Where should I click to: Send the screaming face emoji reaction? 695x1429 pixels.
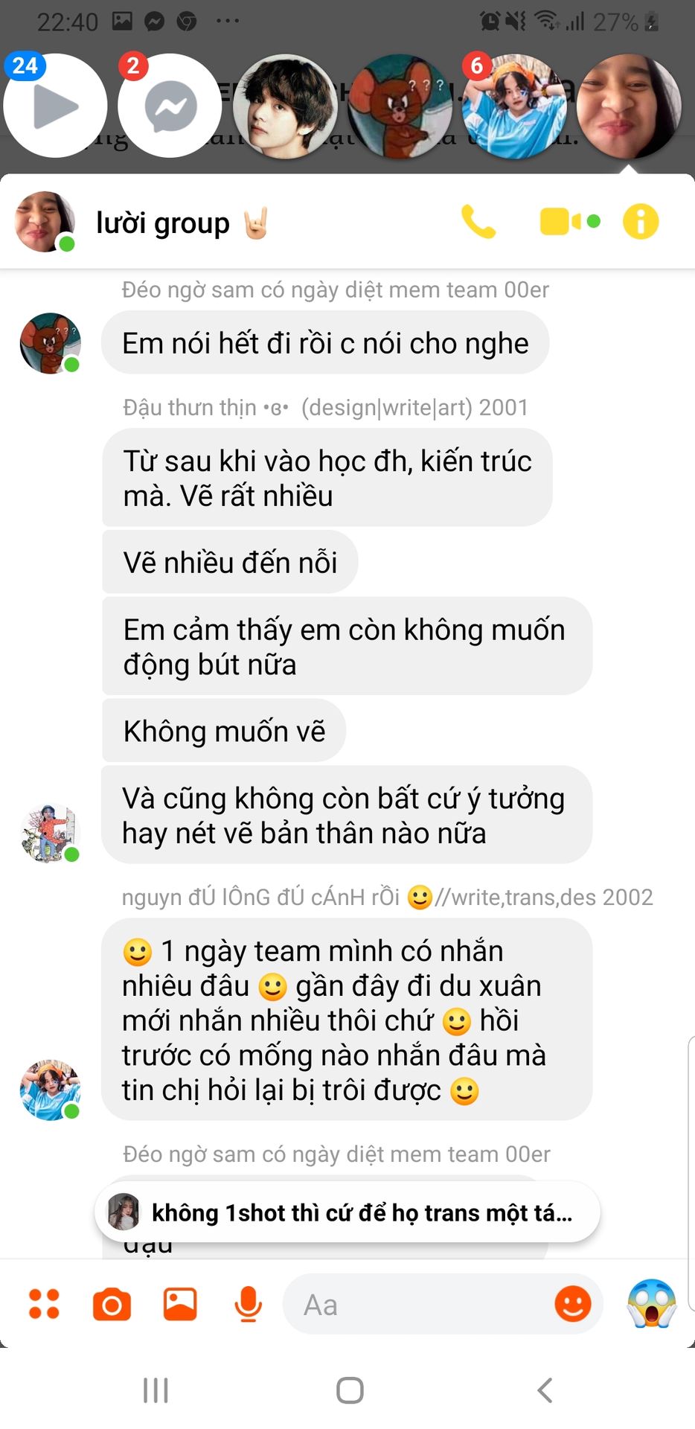click(651, 1304)
